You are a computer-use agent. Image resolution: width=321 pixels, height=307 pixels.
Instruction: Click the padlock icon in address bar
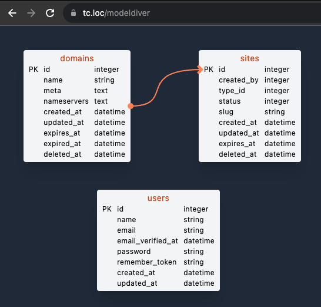pyautogui.click(x=73, y=13)
